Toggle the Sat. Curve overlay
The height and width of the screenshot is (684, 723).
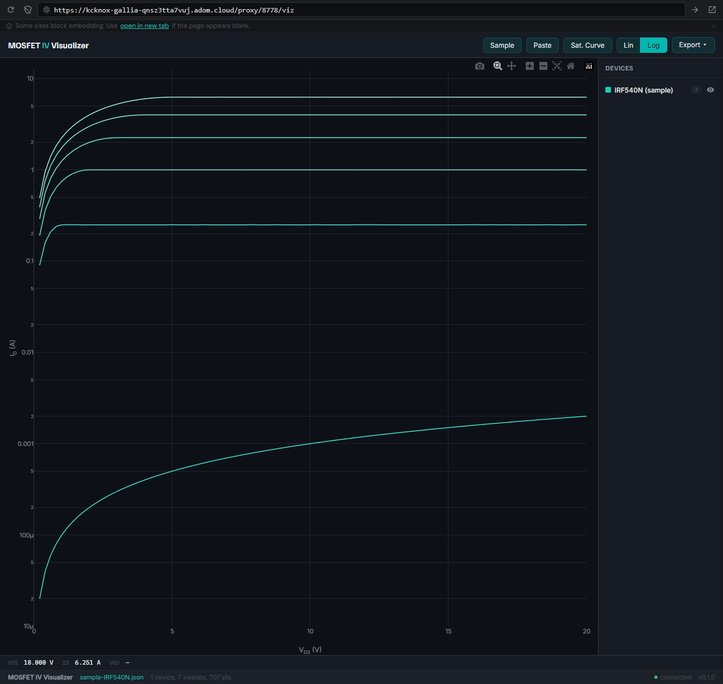(588, 45)
